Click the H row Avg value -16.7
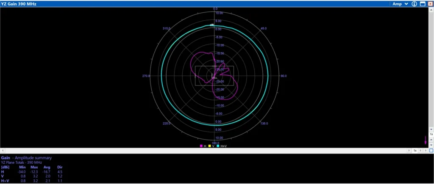Screen dimensions: 434x184 pyautogui.click(x=46, y=172)
